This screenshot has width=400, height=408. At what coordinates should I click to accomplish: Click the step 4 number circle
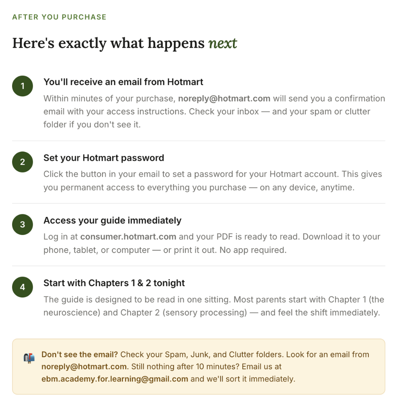click(22, 287)
